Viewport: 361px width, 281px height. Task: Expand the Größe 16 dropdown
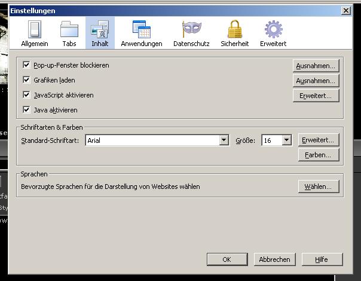277,140
